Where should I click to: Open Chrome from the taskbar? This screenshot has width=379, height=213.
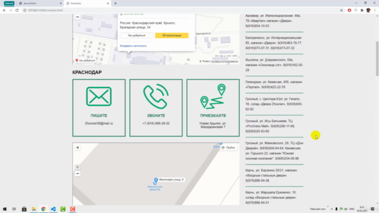point(43,209)
